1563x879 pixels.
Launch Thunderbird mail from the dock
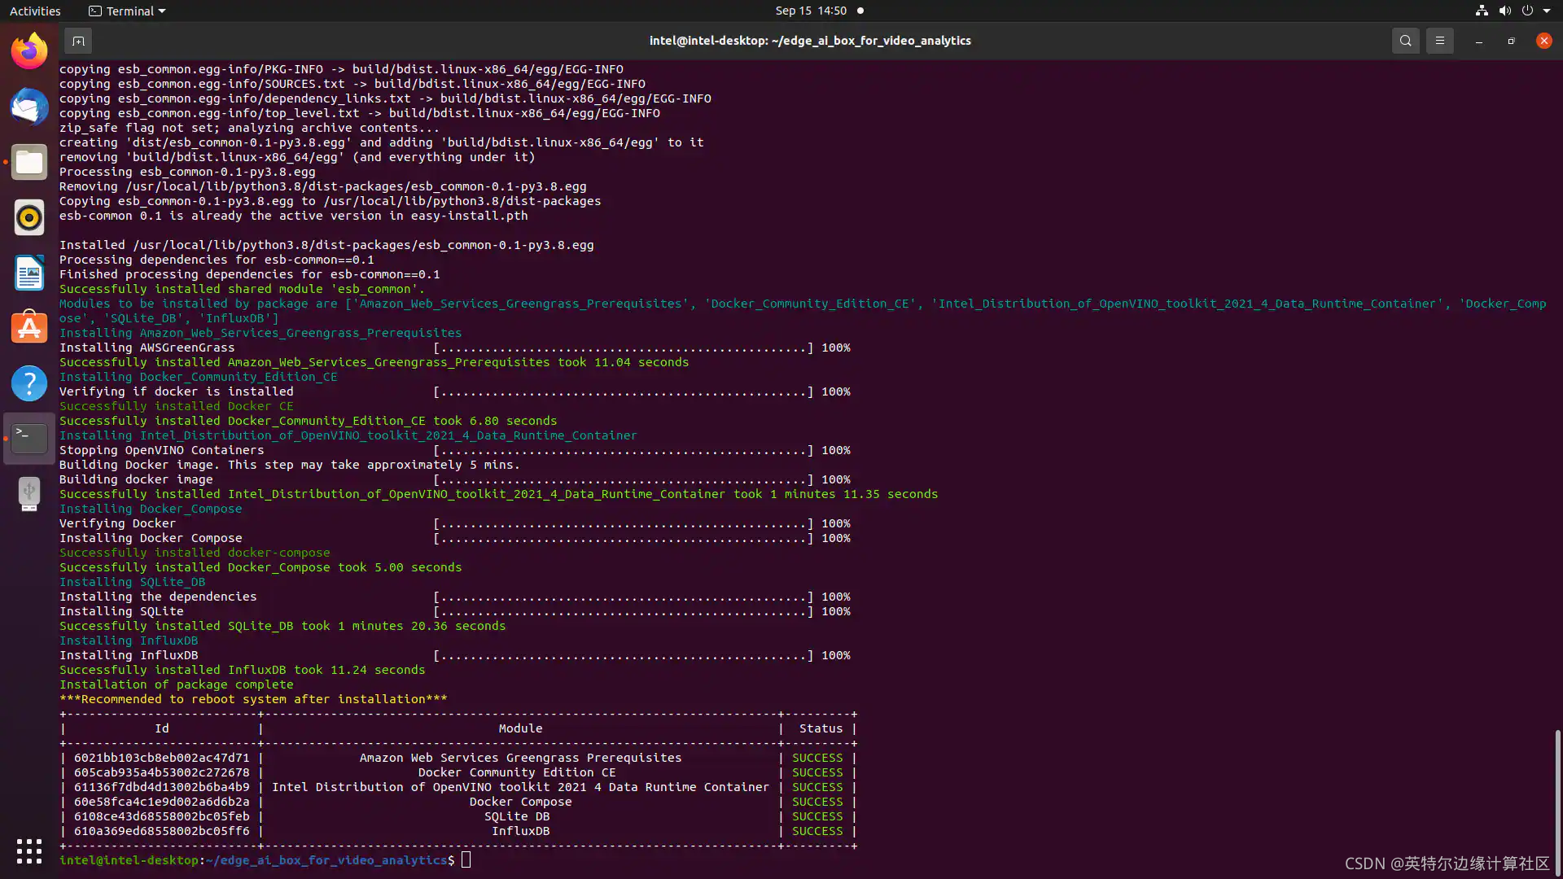click(x=29, y=107)
